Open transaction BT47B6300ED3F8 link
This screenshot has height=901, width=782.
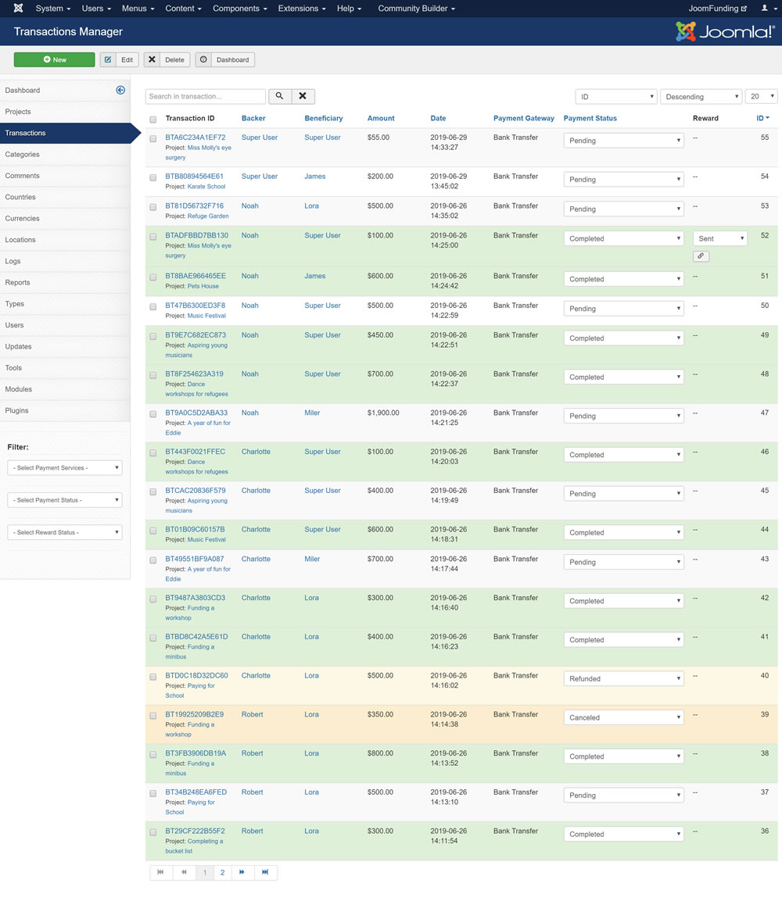(195, 305)
